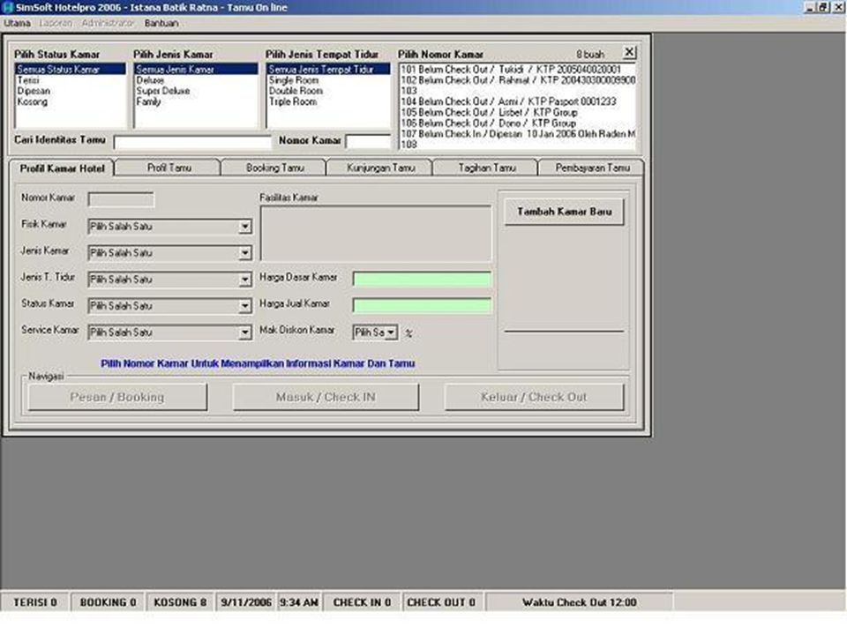847x635 pixels.
Task: Click the Fasilitas Kamar text area
Action: [x=376, y=233]
